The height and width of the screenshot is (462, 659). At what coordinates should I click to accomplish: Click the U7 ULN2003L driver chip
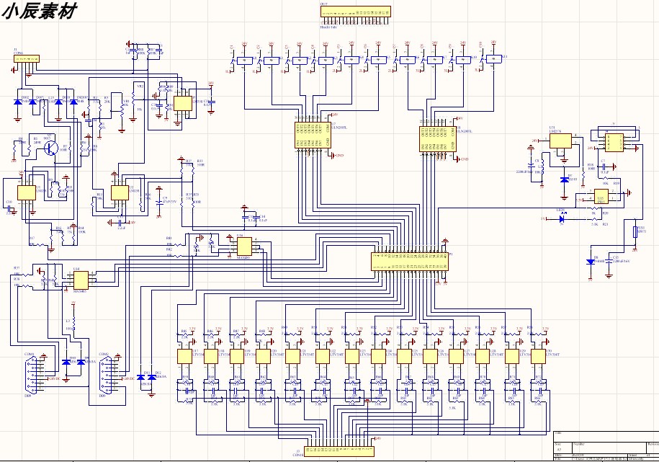[x=313, y=135]
